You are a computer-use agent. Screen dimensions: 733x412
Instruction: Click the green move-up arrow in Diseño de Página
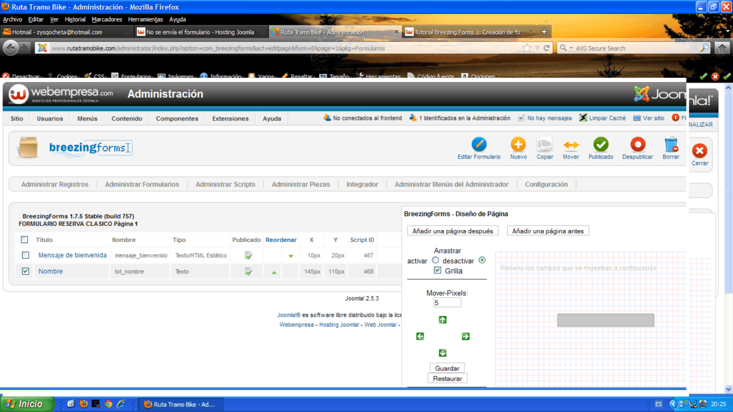pyautogui.click(x=442, y=320)
